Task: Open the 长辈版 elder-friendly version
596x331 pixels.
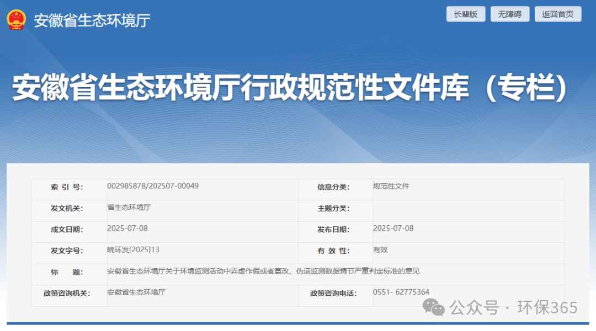Action: (466, 14)
